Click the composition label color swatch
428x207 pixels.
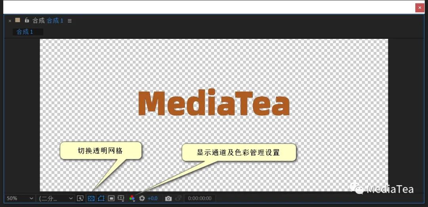click(x=18, y=20)
